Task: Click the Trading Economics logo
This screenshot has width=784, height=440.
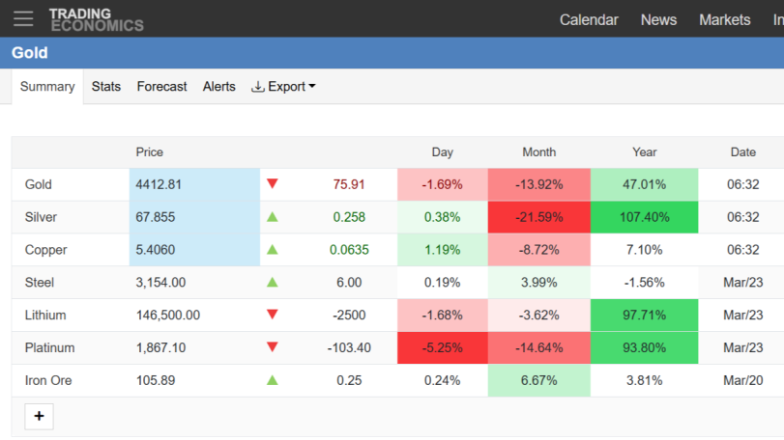Action: tap(96, 20)
